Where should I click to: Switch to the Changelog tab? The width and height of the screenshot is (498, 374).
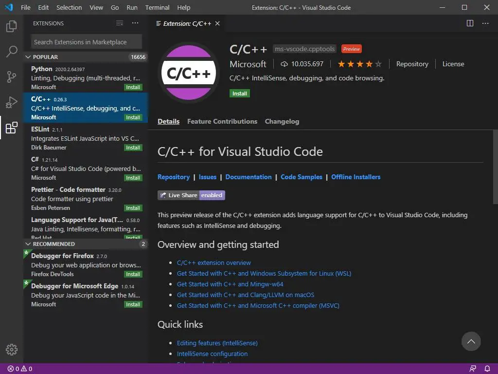[282, 121]
